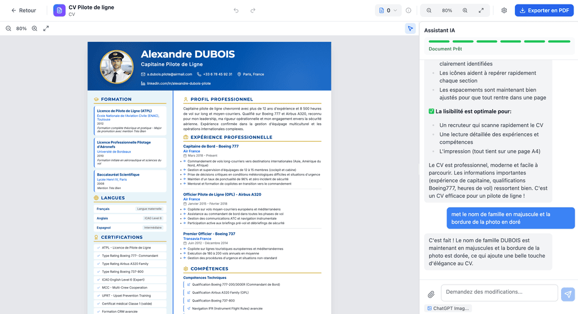Fit canvas with expand arrows in canvas toolbar
This screenshot has width=578, height=314.
pyautogui.click(x=46, y=28)
